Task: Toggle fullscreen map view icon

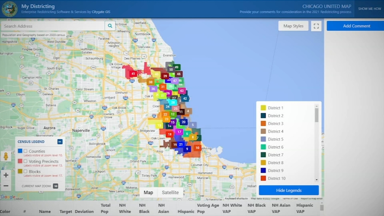Action: click(316, 26)
